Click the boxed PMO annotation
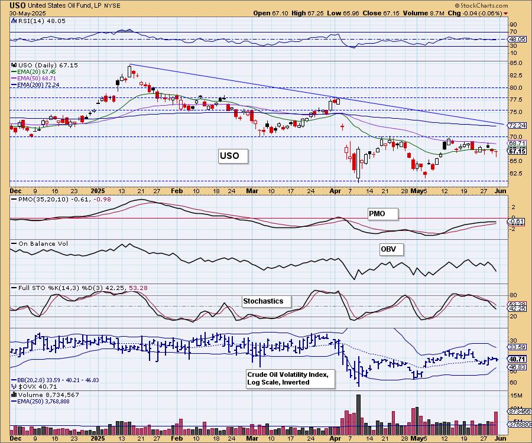532x443 pixels. tap(382, 214)
